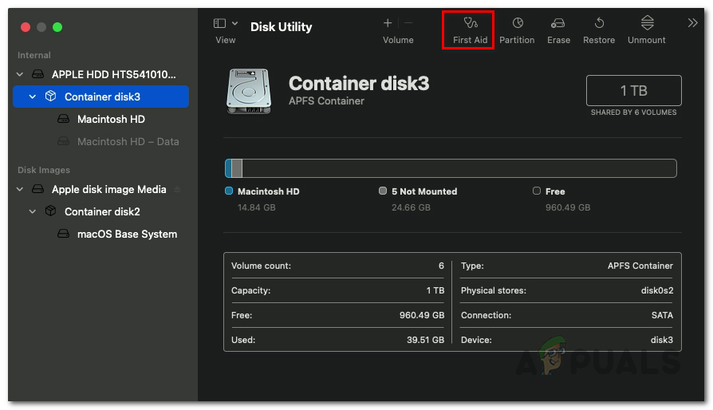Collapse the Apple disk image Media tree
The image size is (713, 410).
tap(20, 189)
